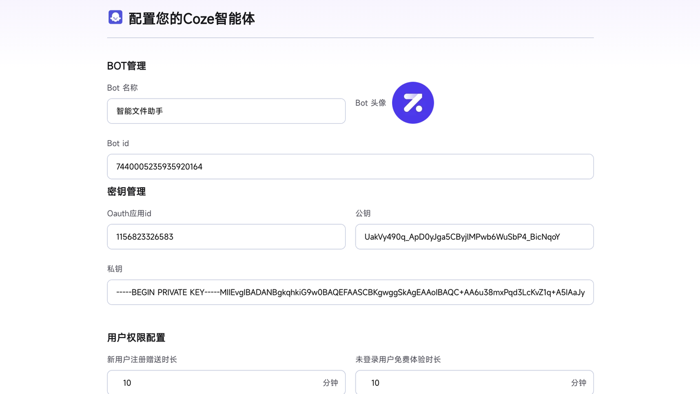
Task: Click 分钟 unit in 未登录用户免费体验时长 field
Action: point(579,383)
